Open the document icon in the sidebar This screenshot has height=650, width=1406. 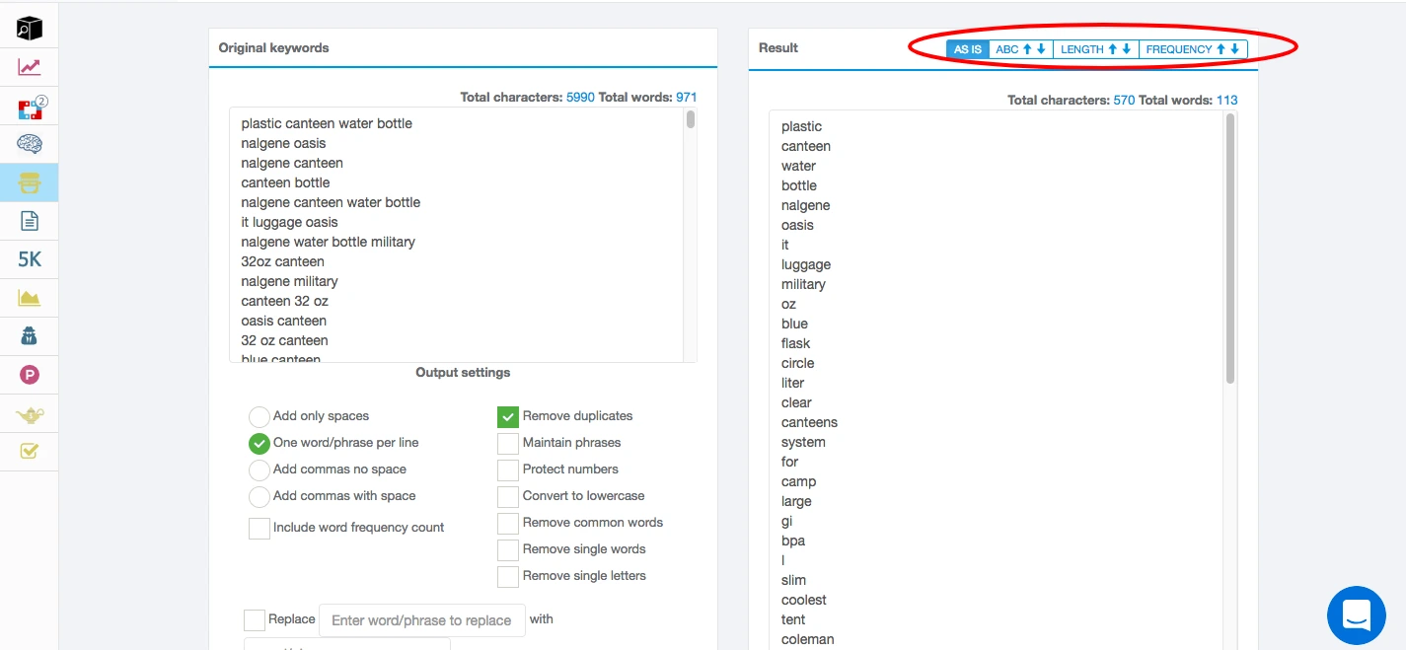tap(29, 221)
